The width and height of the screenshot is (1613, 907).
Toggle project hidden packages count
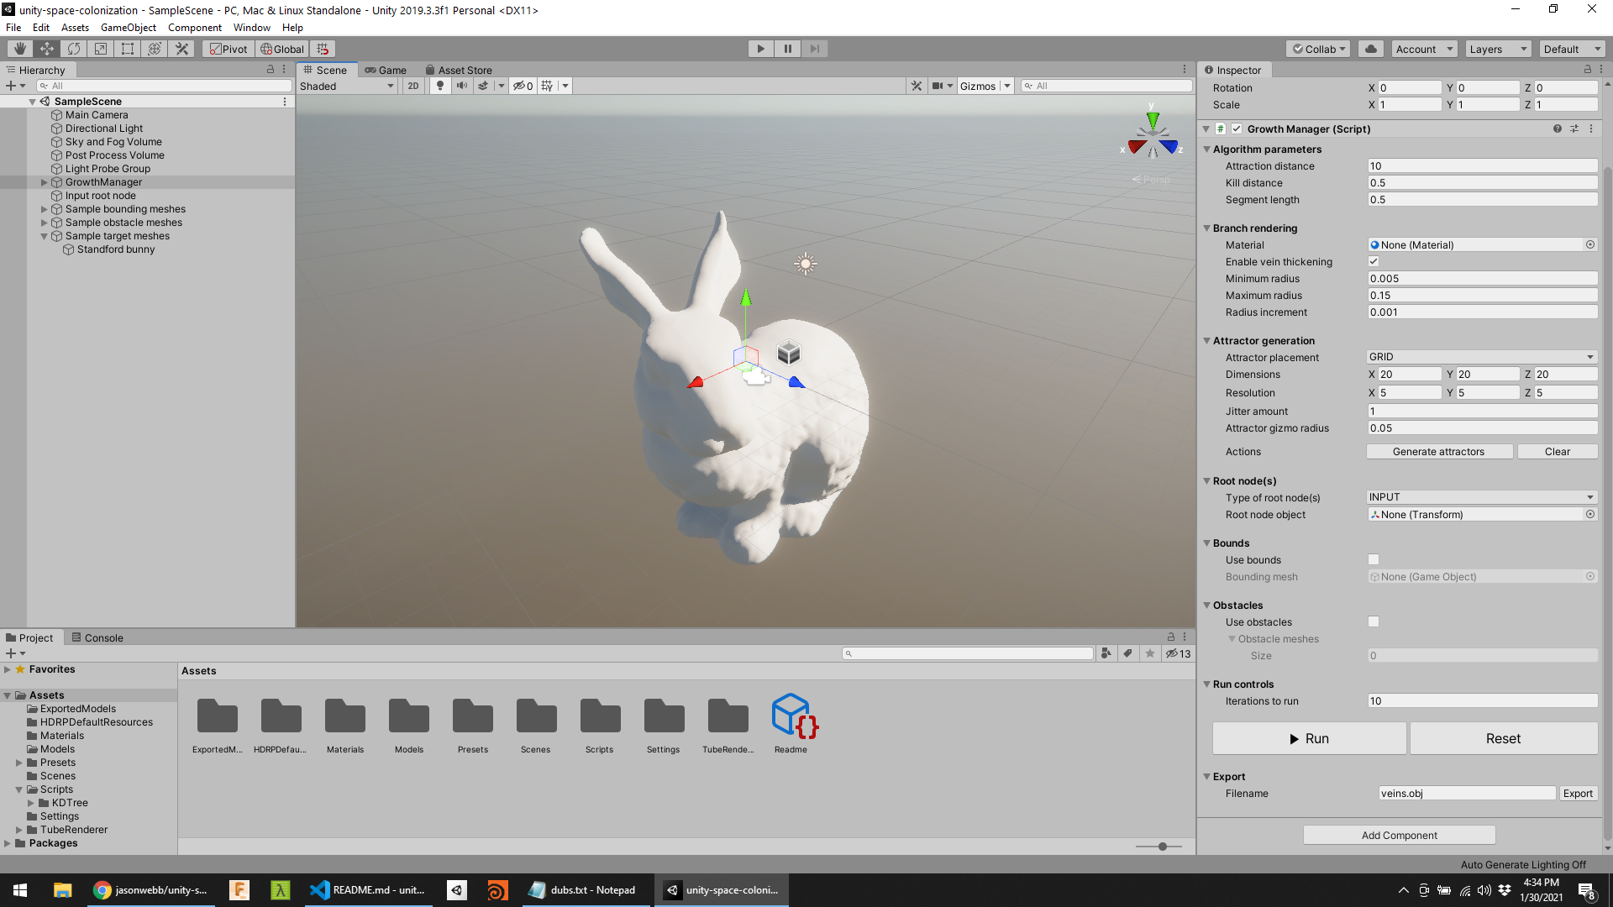click(x=1178, y=653)
